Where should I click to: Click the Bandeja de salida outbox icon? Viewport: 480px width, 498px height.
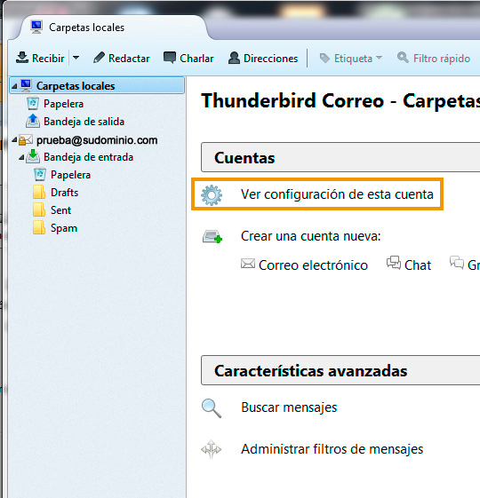(x=33, y=121)
